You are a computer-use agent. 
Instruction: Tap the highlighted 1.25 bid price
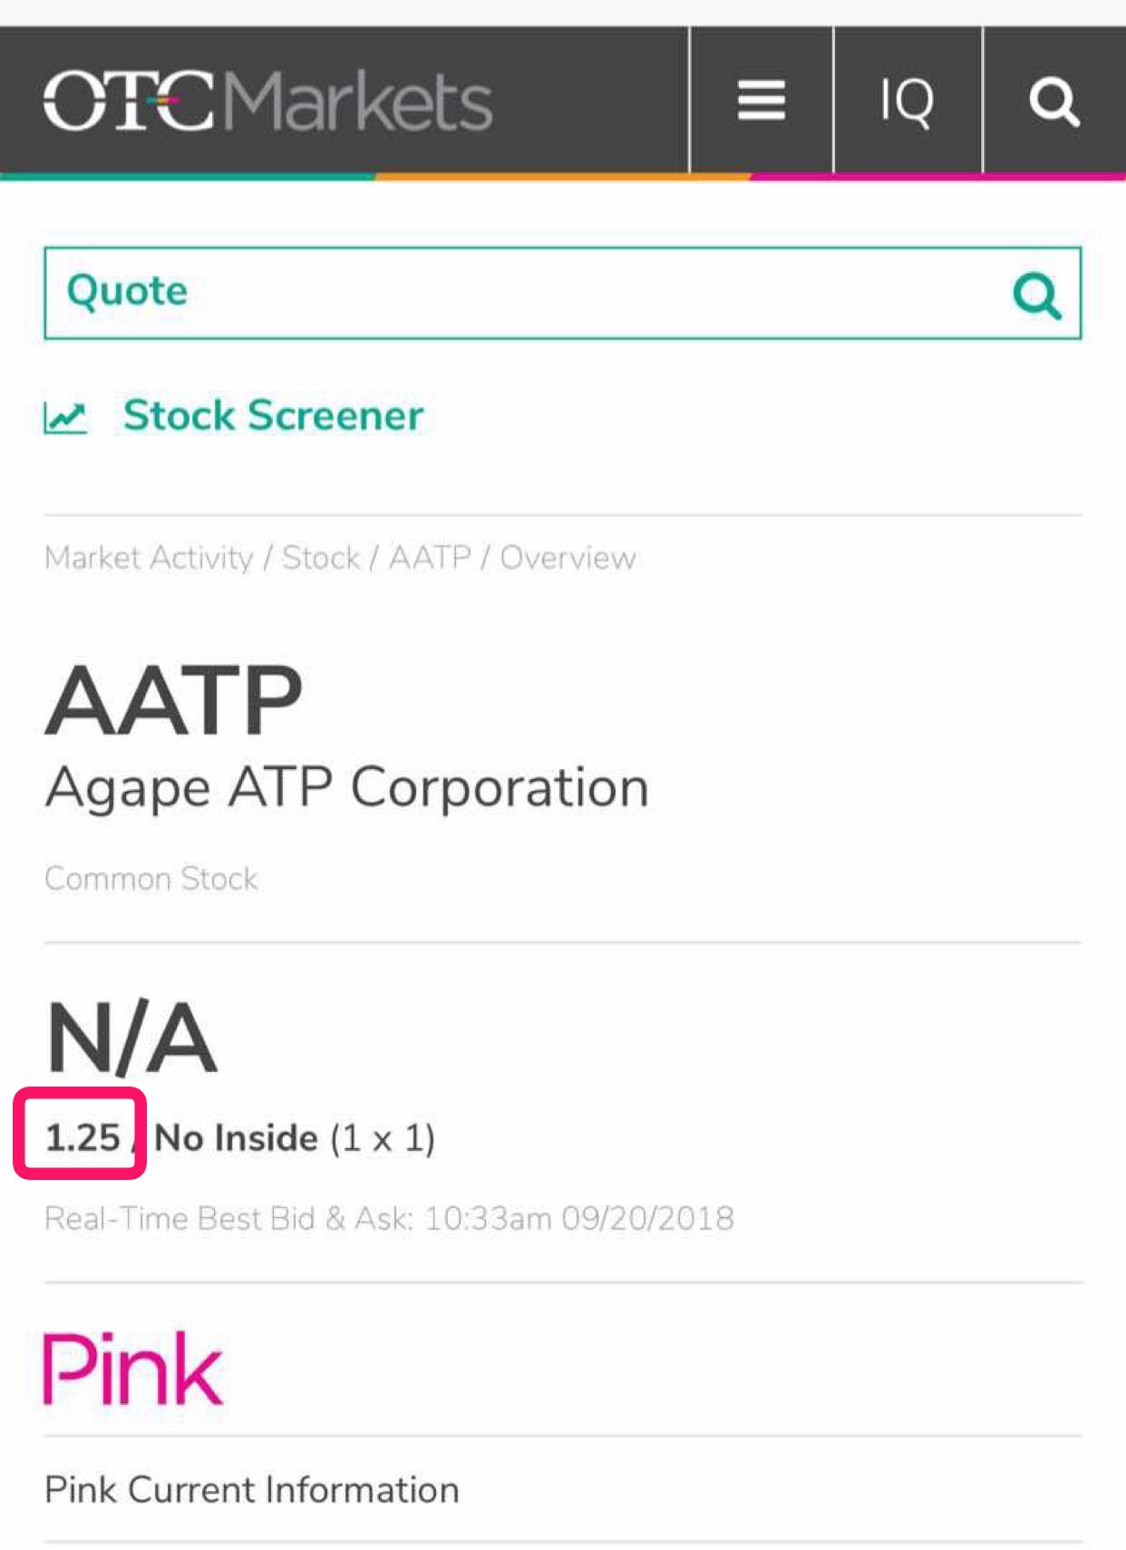pyautogui.click(x=83, y=1137)
